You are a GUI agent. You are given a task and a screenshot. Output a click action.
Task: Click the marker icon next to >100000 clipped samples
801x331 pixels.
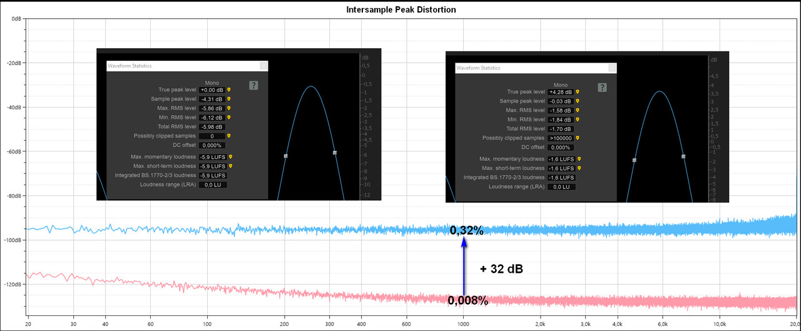[x=578, y=138]
